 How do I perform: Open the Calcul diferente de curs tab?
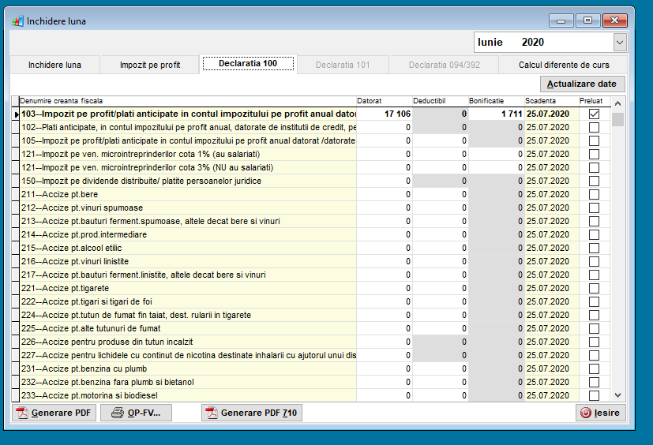(564, 65)
